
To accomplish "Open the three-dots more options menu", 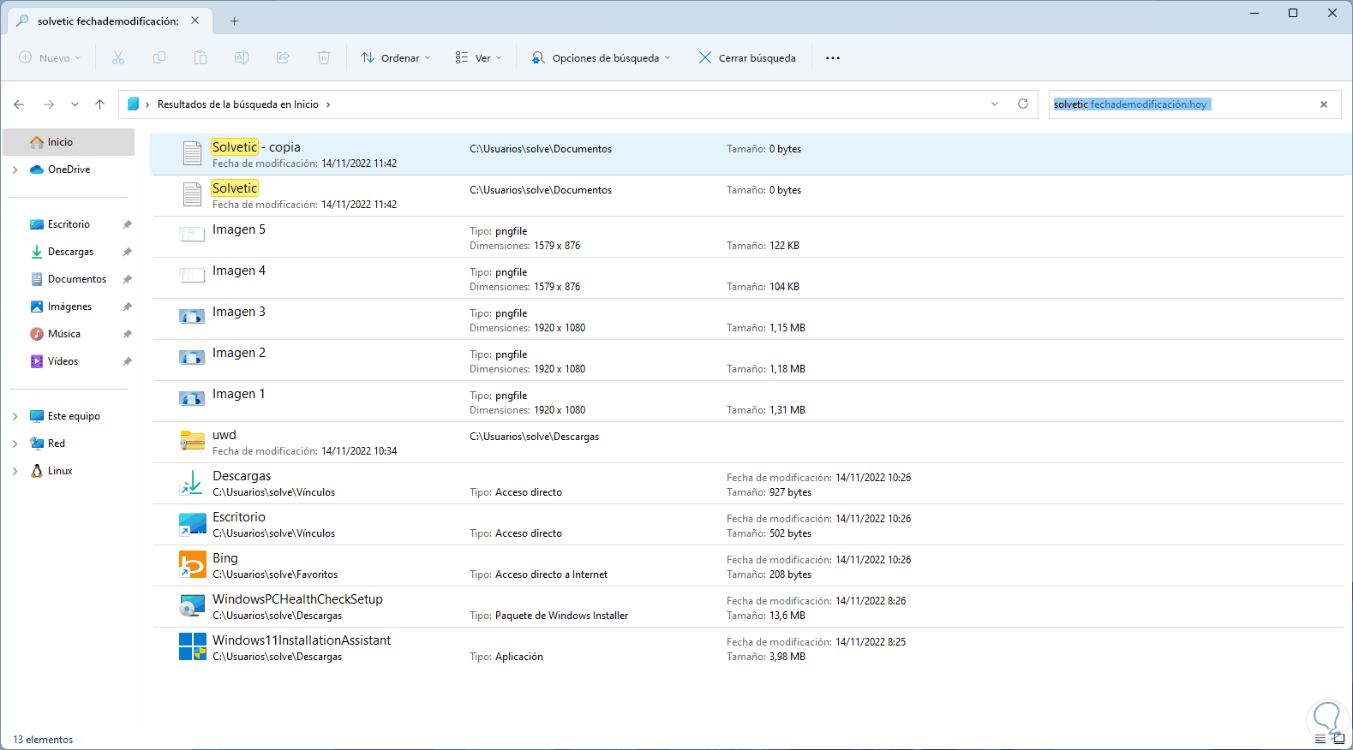I will coord(833,57).
